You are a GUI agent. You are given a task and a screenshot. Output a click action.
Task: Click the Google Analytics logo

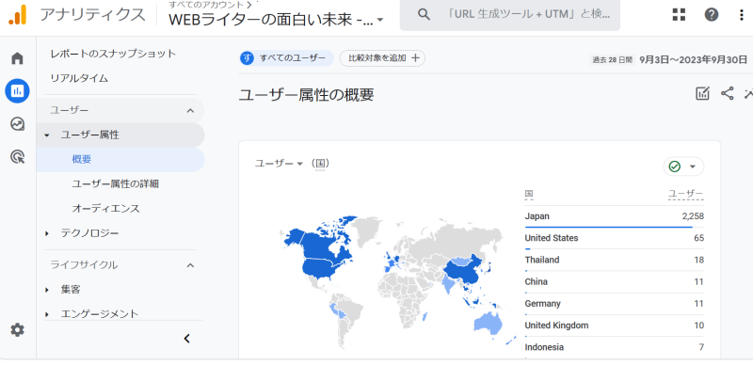pos(17,15)
